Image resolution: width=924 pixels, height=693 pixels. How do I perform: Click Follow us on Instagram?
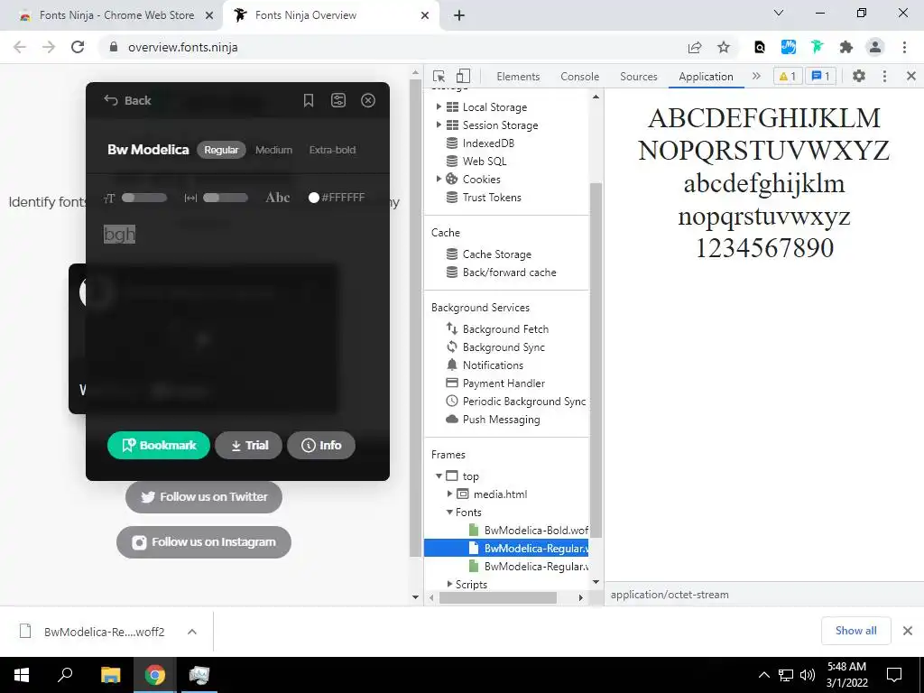[204, 542]
